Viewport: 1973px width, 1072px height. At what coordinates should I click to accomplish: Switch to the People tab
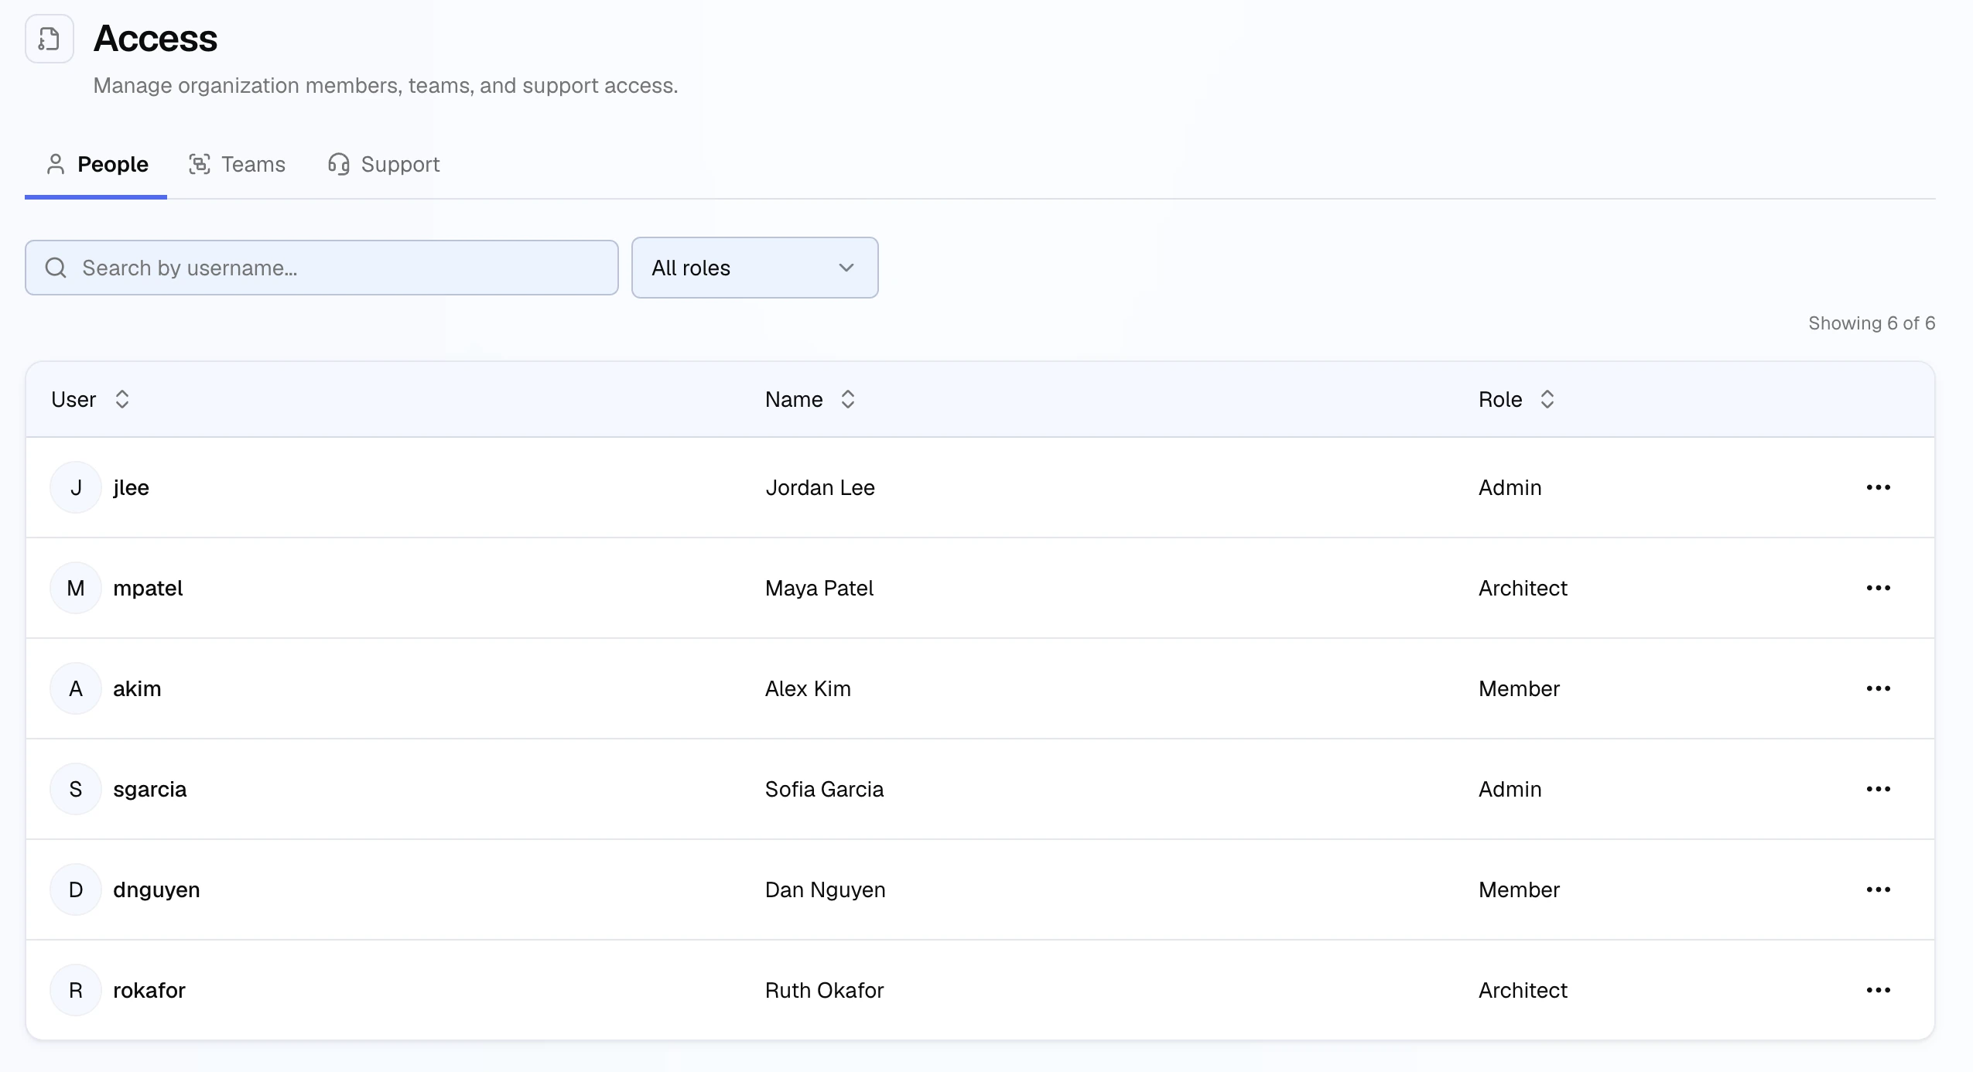[97, 164]
